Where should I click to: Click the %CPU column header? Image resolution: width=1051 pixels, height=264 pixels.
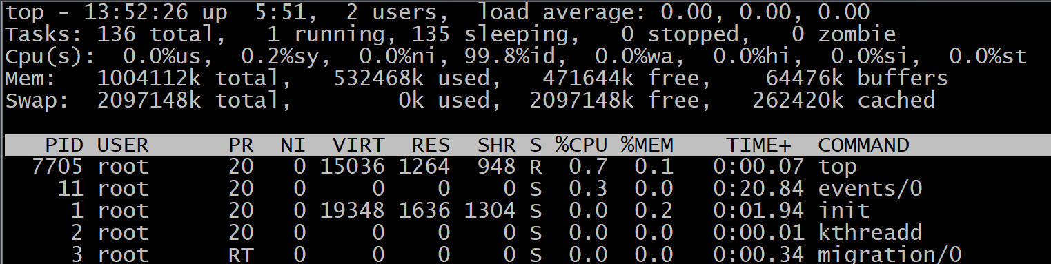point(581,145)
